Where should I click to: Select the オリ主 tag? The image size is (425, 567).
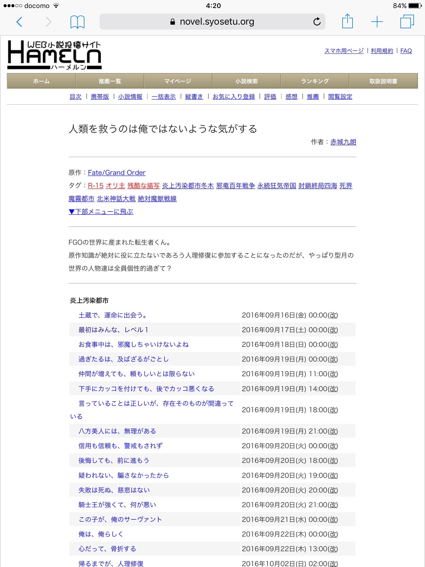pos(115,186)
